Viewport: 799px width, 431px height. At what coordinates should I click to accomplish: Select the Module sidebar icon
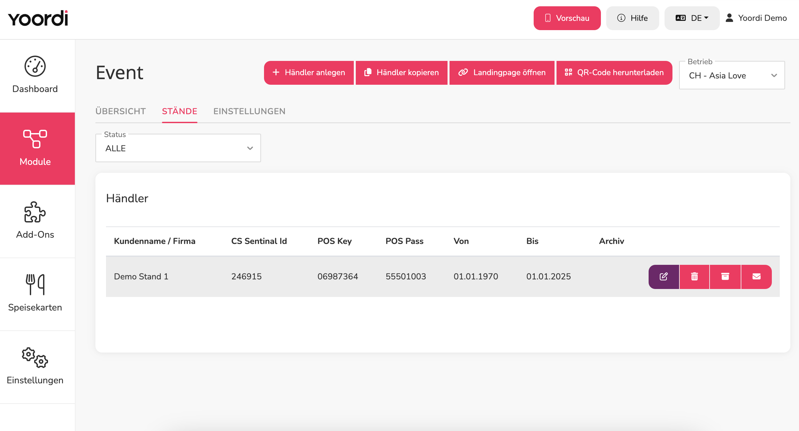coord(35,139)
